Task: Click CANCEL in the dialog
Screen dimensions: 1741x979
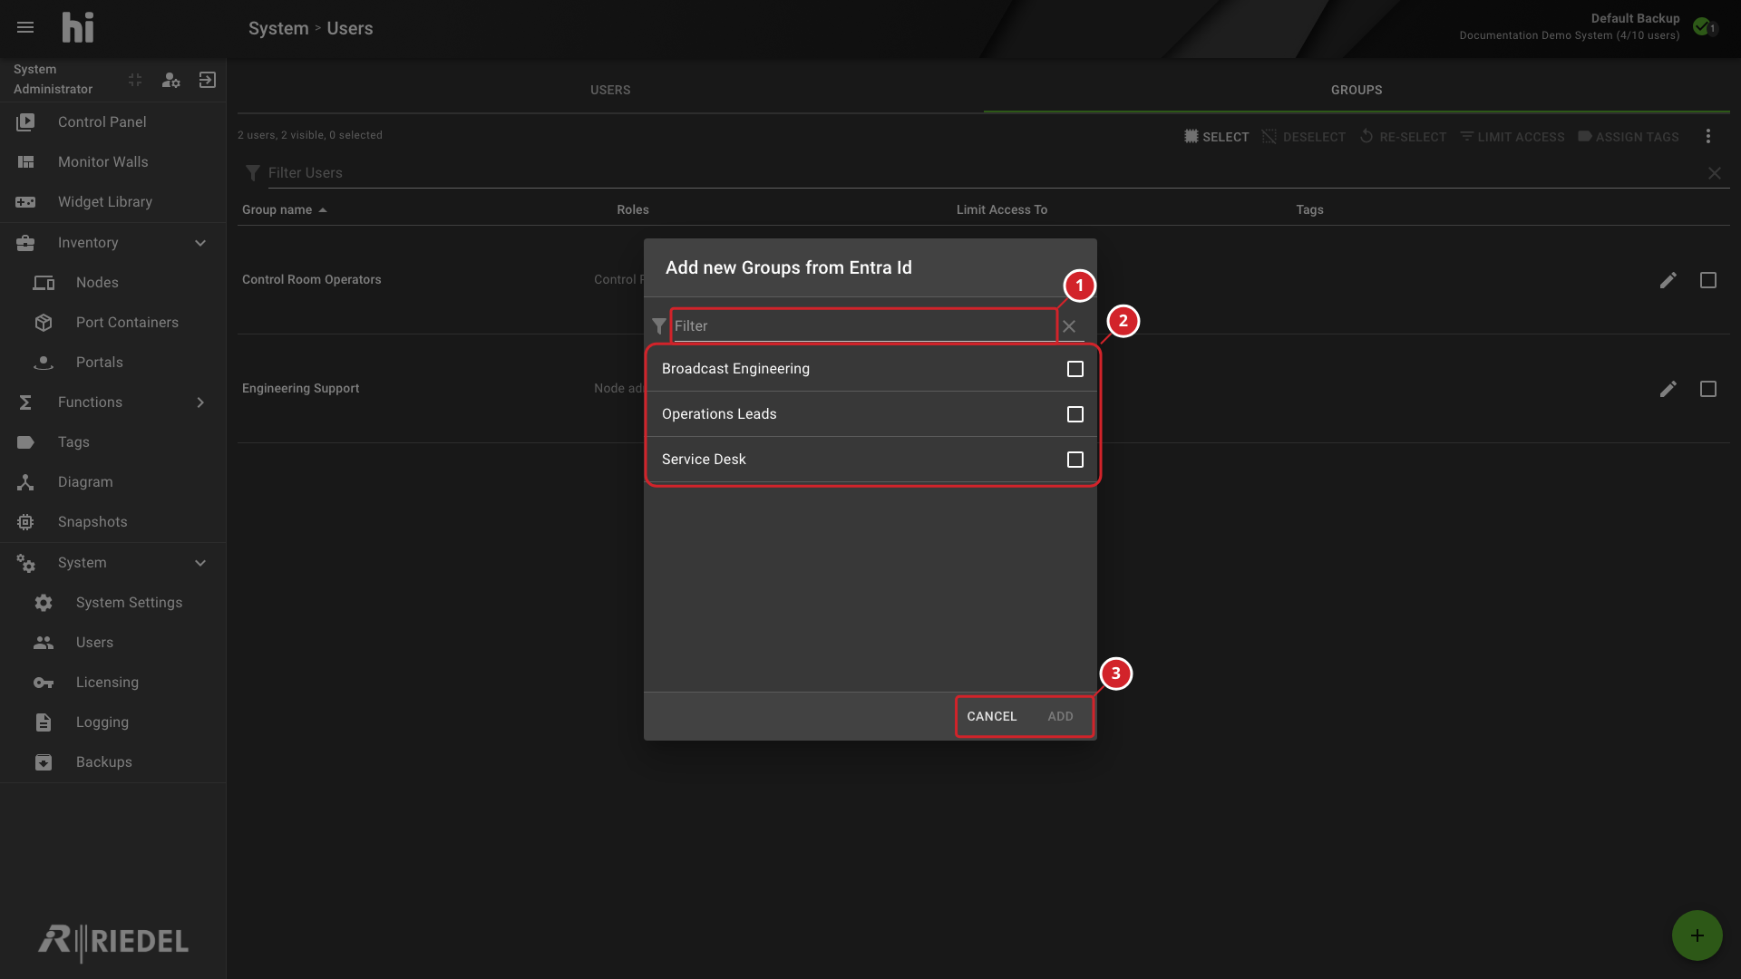Action: point(991,716)
